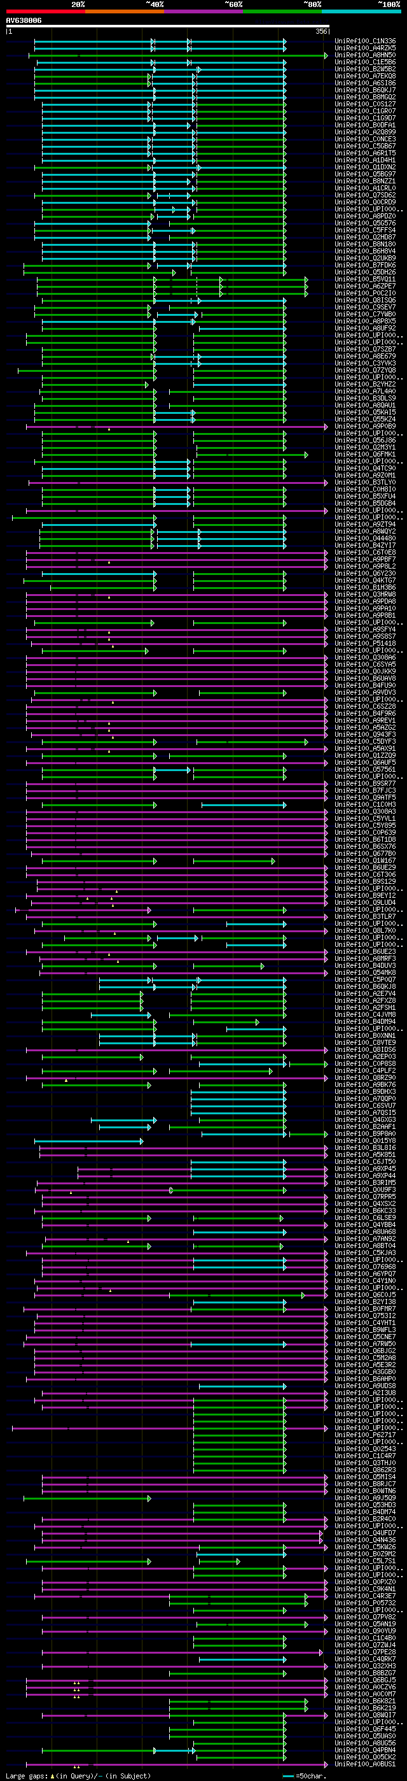Select the UniRef100_C9SEV7 hit label
Screen dimensions: 407x1781
[x=365, y=307]
